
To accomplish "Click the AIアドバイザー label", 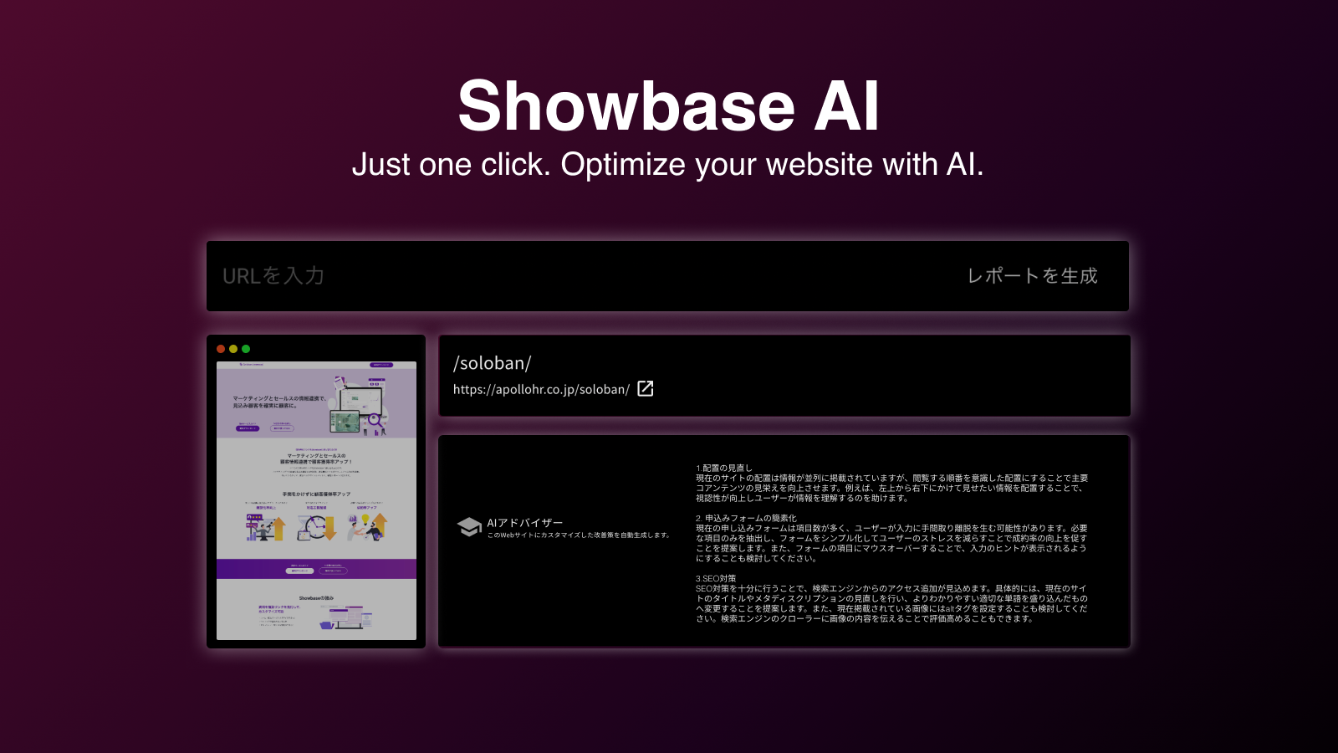I will pyautogui.click(x=525, y=522).
